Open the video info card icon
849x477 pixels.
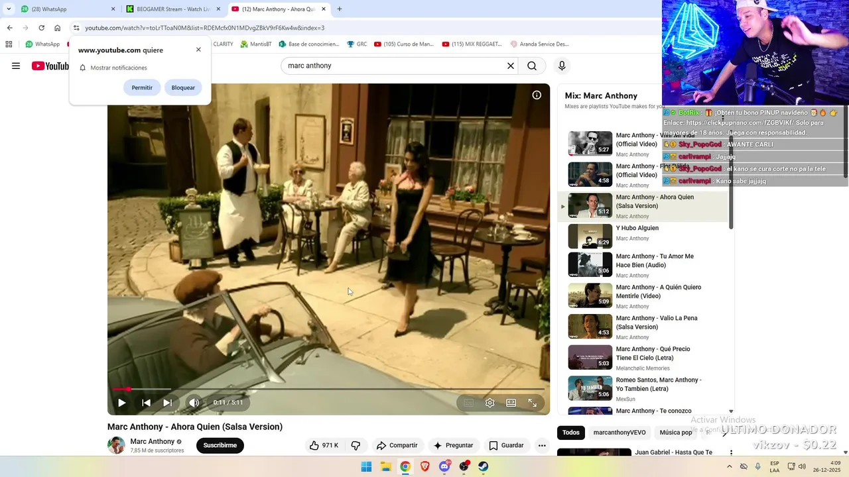pyautogui.click(x=537, y=95)
